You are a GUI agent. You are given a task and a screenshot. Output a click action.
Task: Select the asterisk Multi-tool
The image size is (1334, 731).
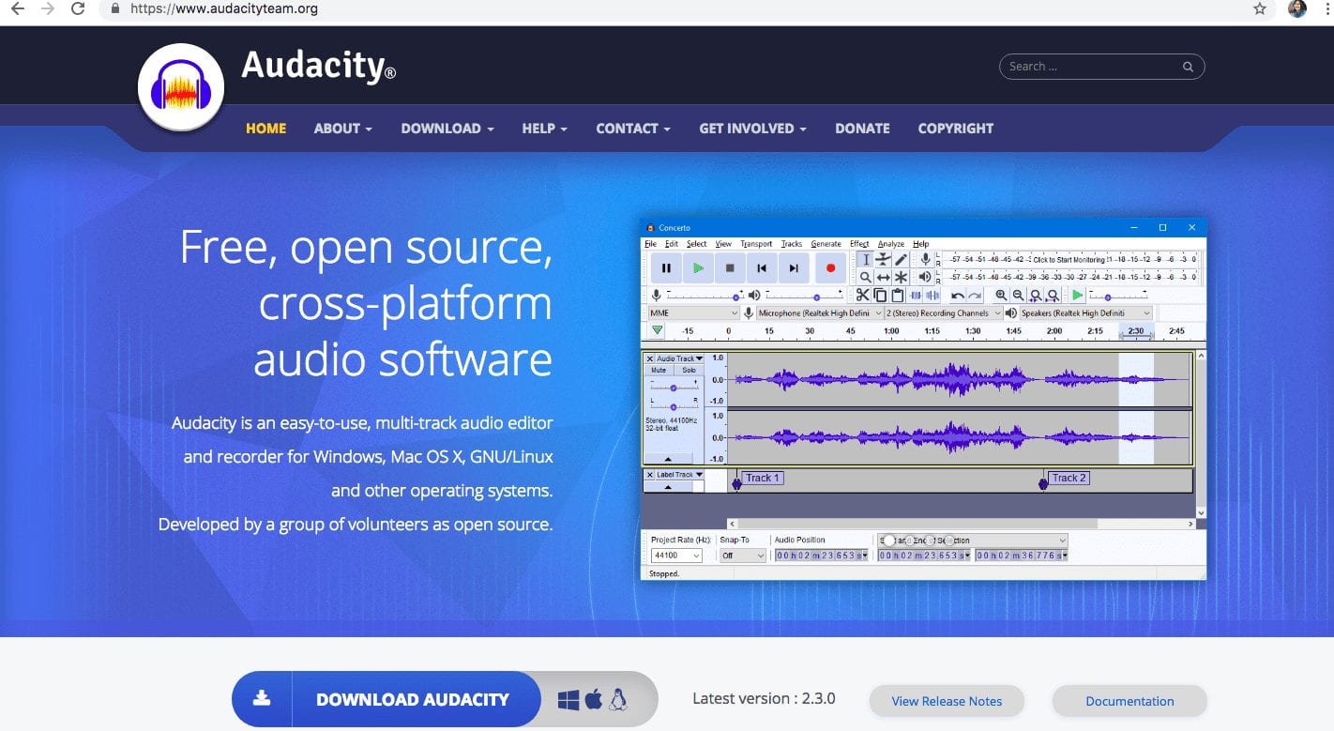tap(901, 277)
